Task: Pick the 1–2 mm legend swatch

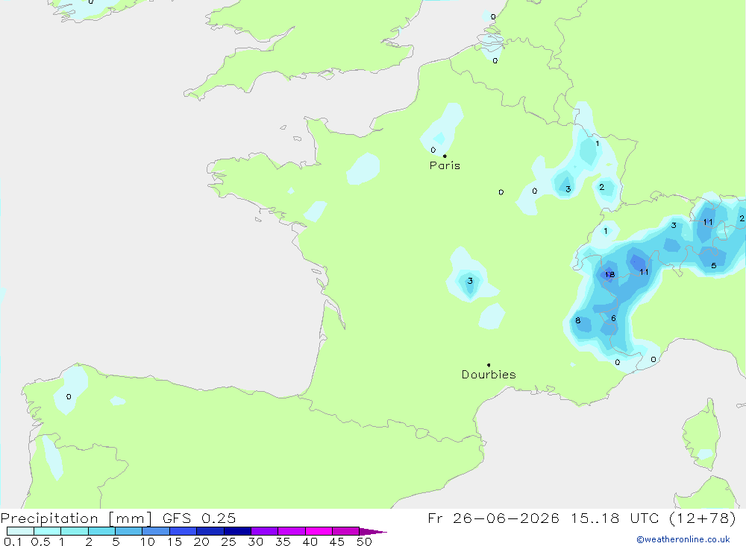Action: click(x=74, y=531)
